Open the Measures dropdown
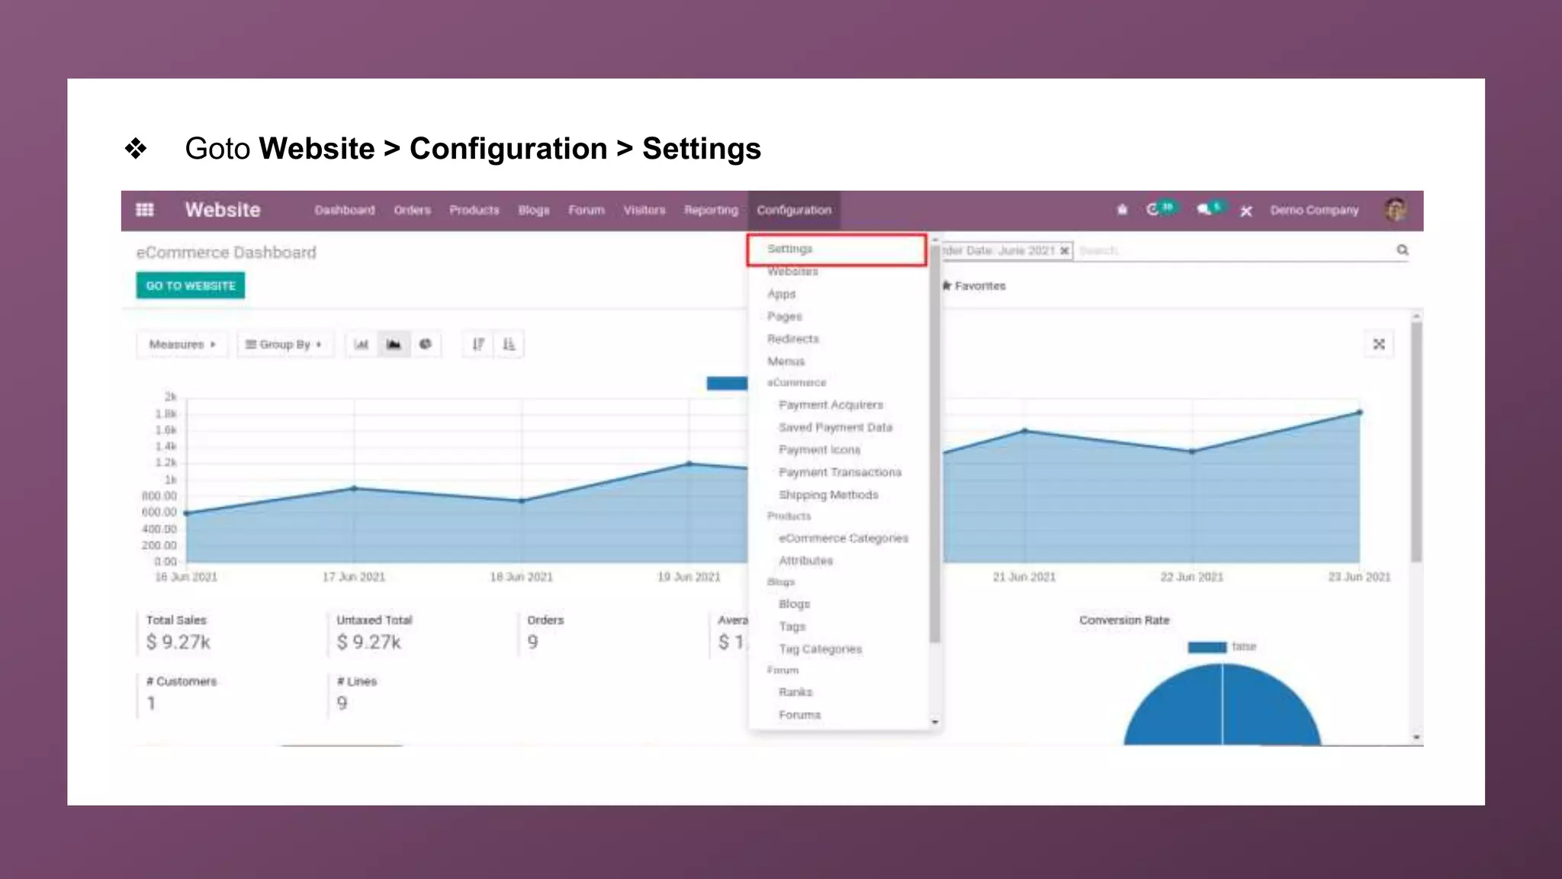 182,344
